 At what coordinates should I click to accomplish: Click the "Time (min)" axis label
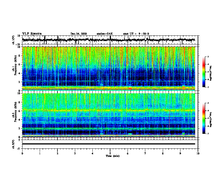tap(113, 156)
